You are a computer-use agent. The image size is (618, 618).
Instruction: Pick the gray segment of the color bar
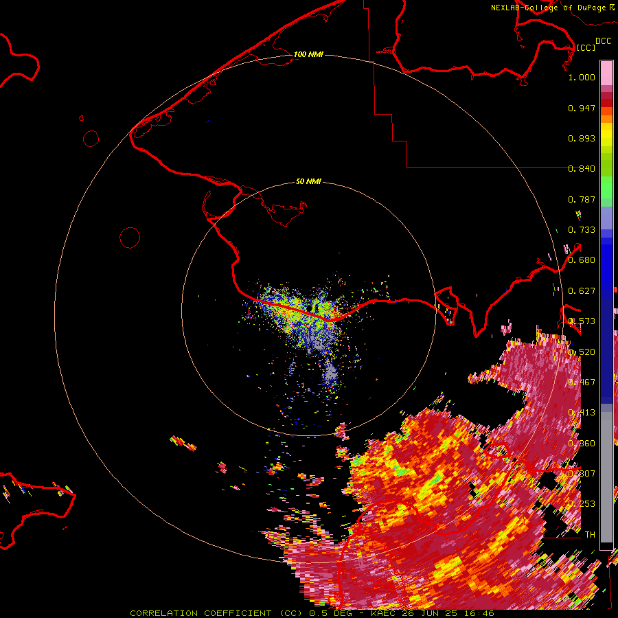pos(606,477)
